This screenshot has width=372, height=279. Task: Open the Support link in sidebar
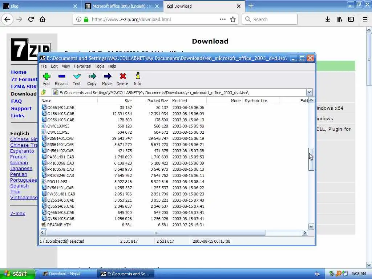(x=21, y=108)
